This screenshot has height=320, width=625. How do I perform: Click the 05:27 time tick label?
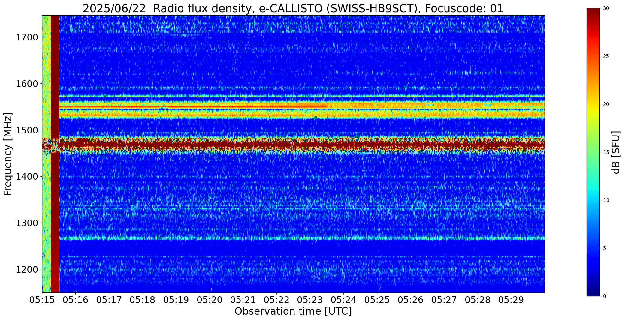pos(444,300)
